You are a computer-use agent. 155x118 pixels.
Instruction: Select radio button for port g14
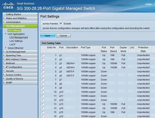pos(43,108)
